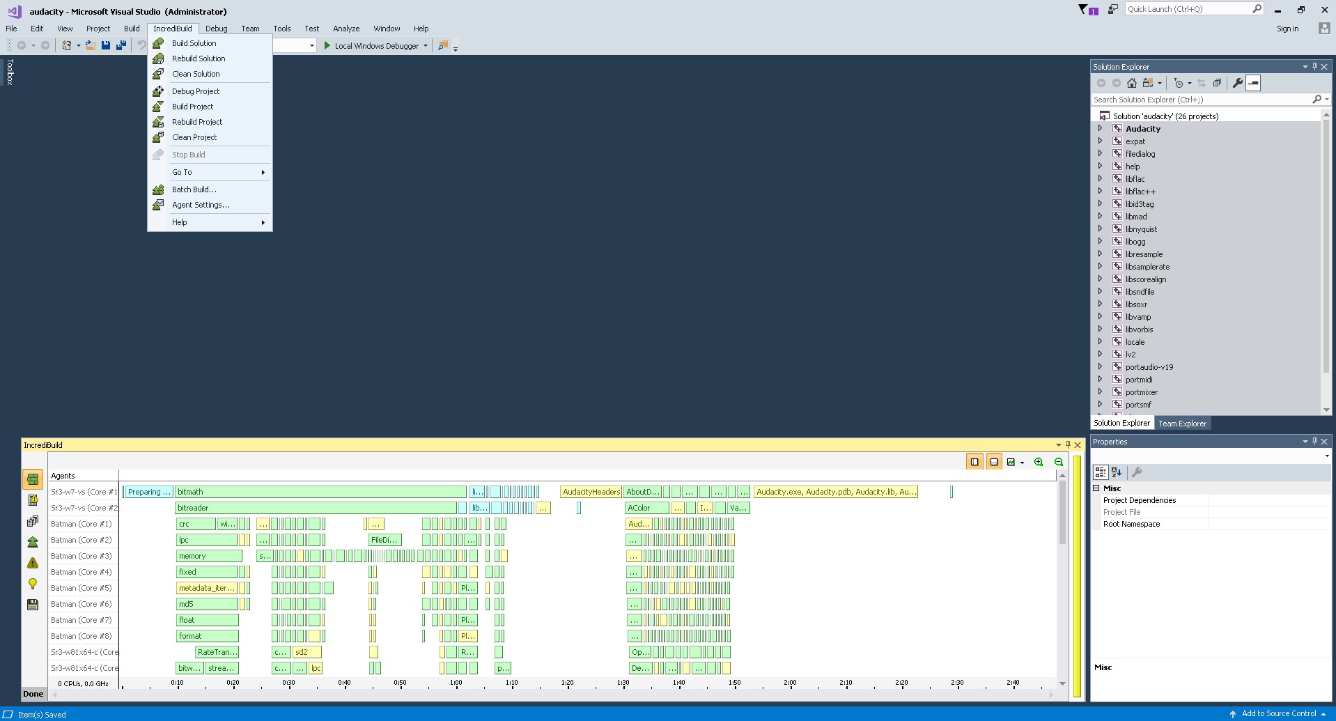This screenshot has height=721, width=1336.
Task: Click the Find in Files toolbar icon
Action: point(442,45)
